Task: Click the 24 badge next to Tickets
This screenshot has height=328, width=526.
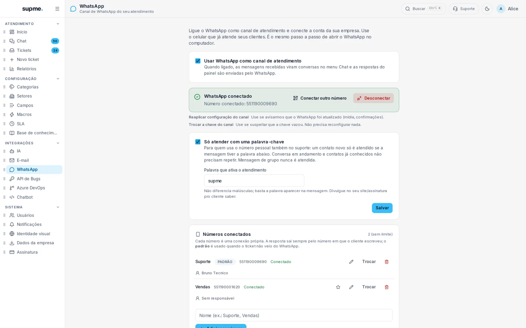Action: pos(55,50)
